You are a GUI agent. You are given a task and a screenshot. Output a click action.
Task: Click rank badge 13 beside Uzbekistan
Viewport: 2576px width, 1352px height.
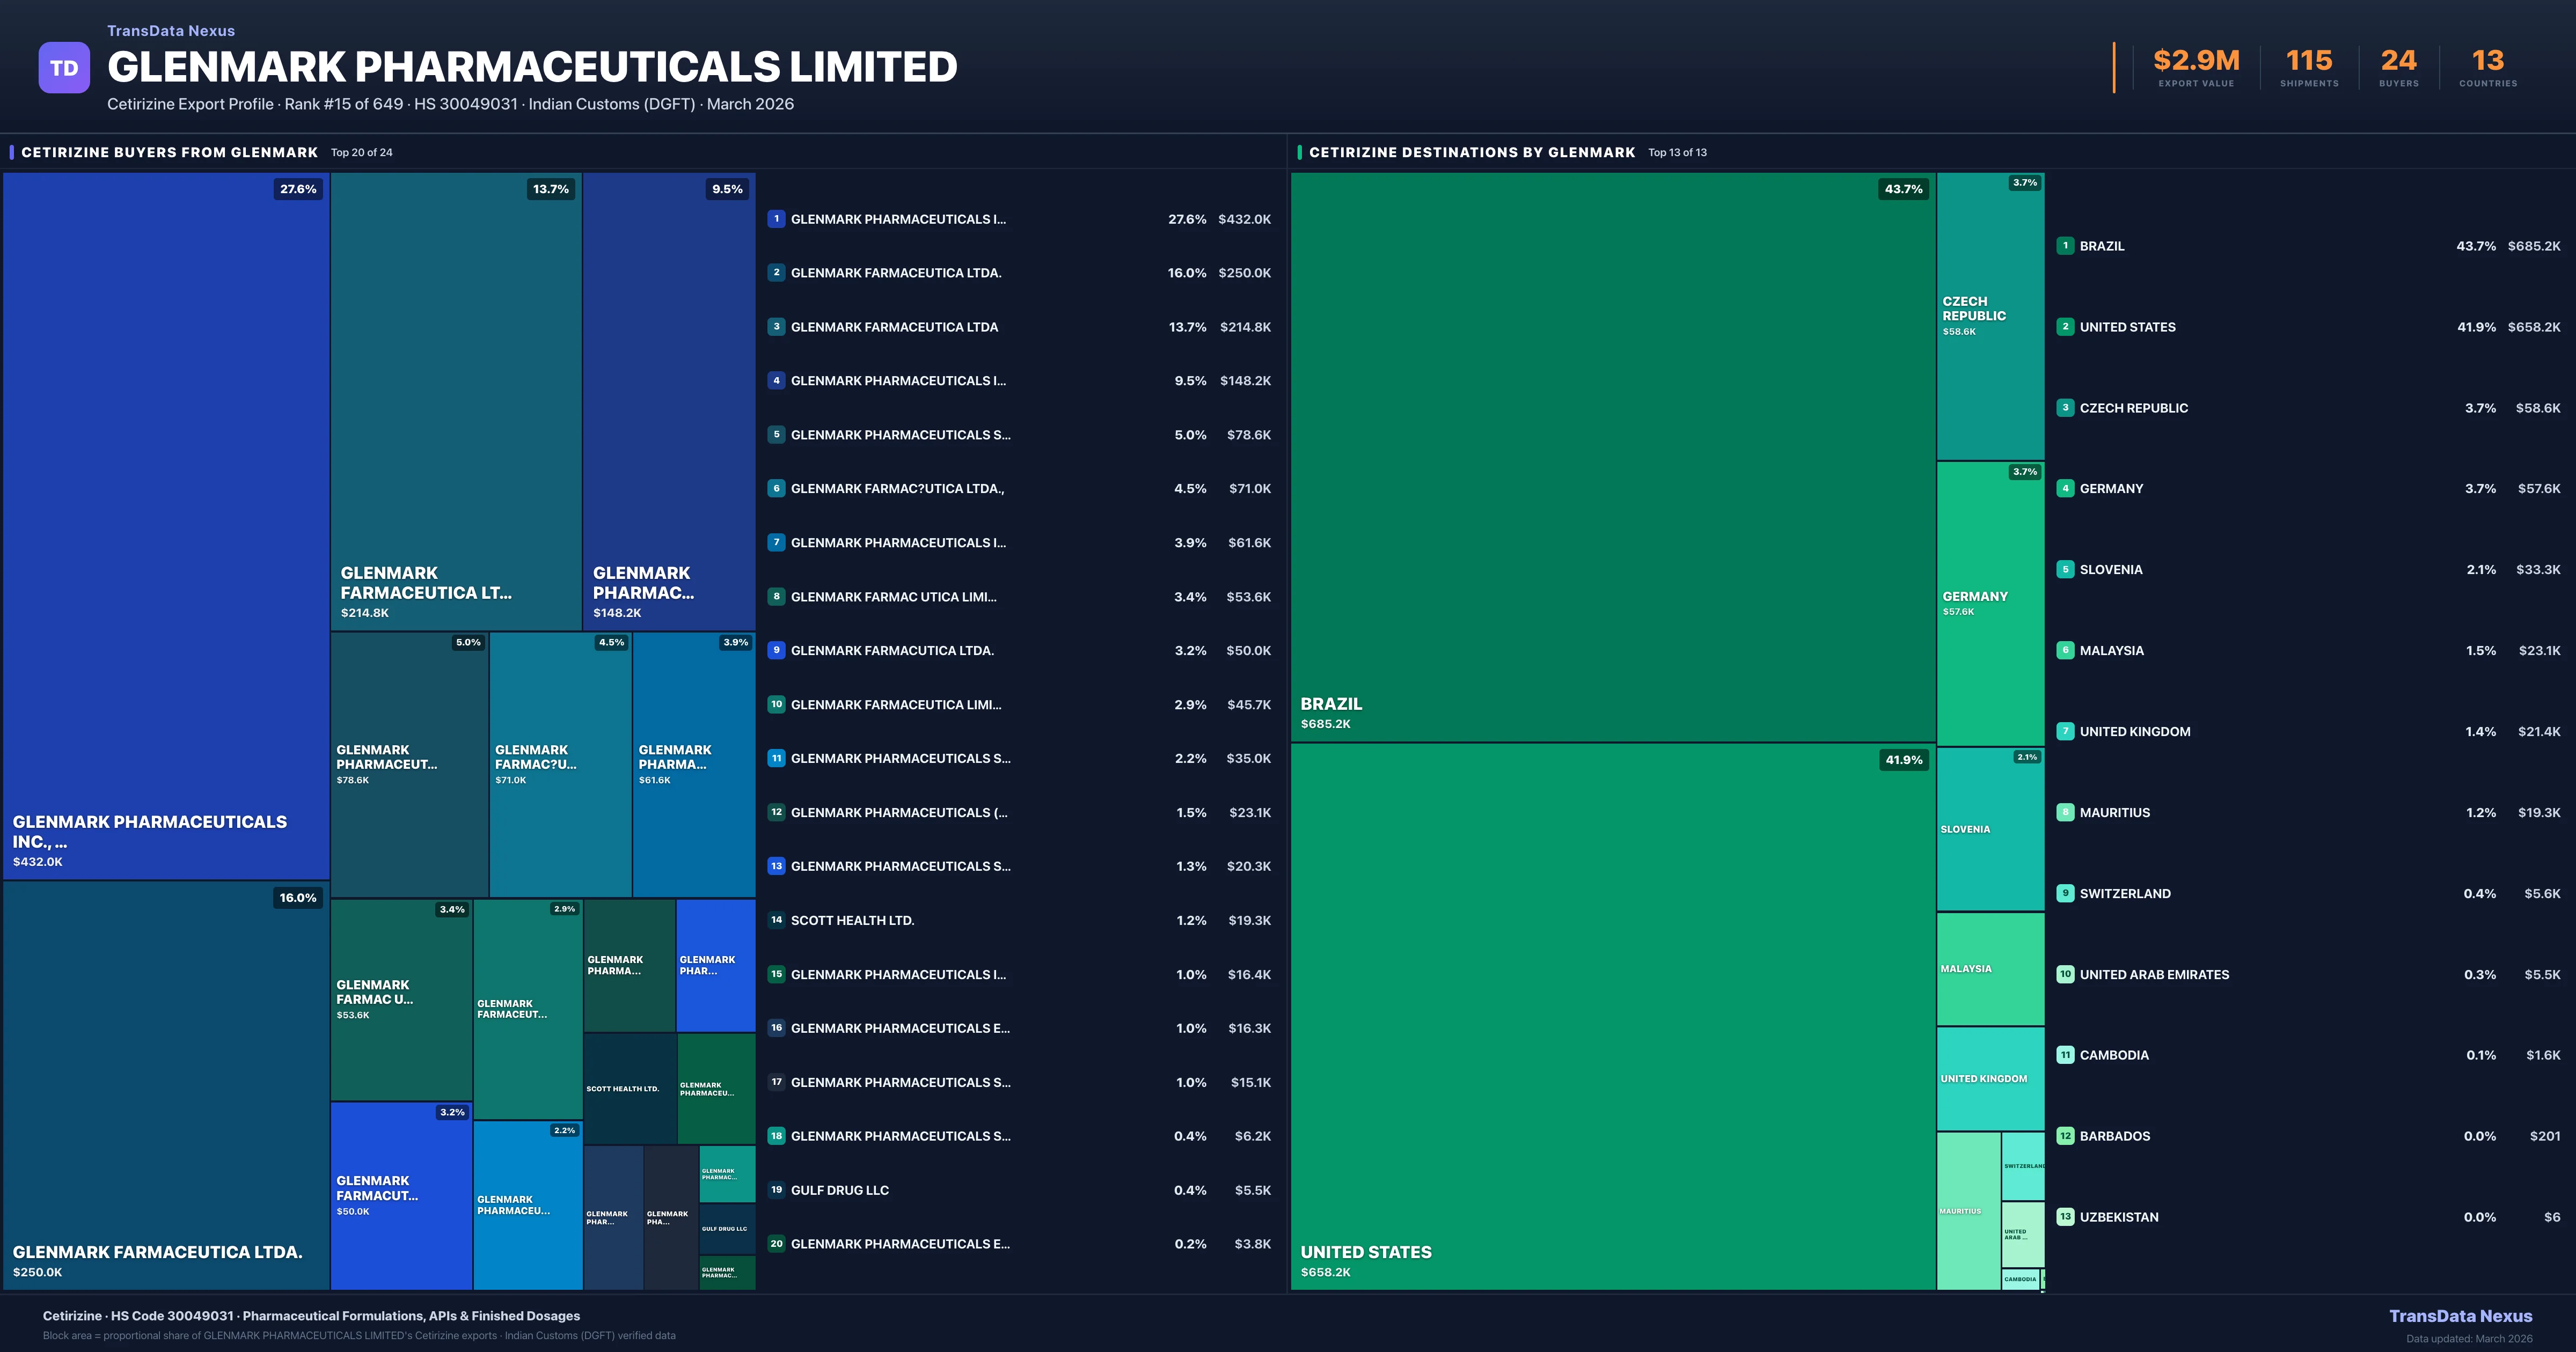(x=2065, y=1217)
